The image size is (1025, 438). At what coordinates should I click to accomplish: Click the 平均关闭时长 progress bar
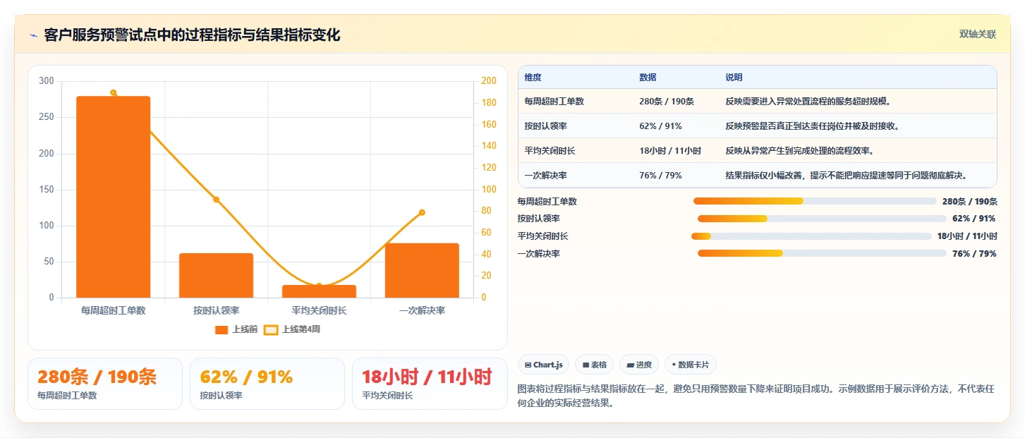[x=811, y=236]
